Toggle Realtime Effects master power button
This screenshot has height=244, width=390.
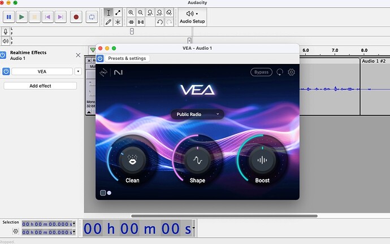[3, 55]
